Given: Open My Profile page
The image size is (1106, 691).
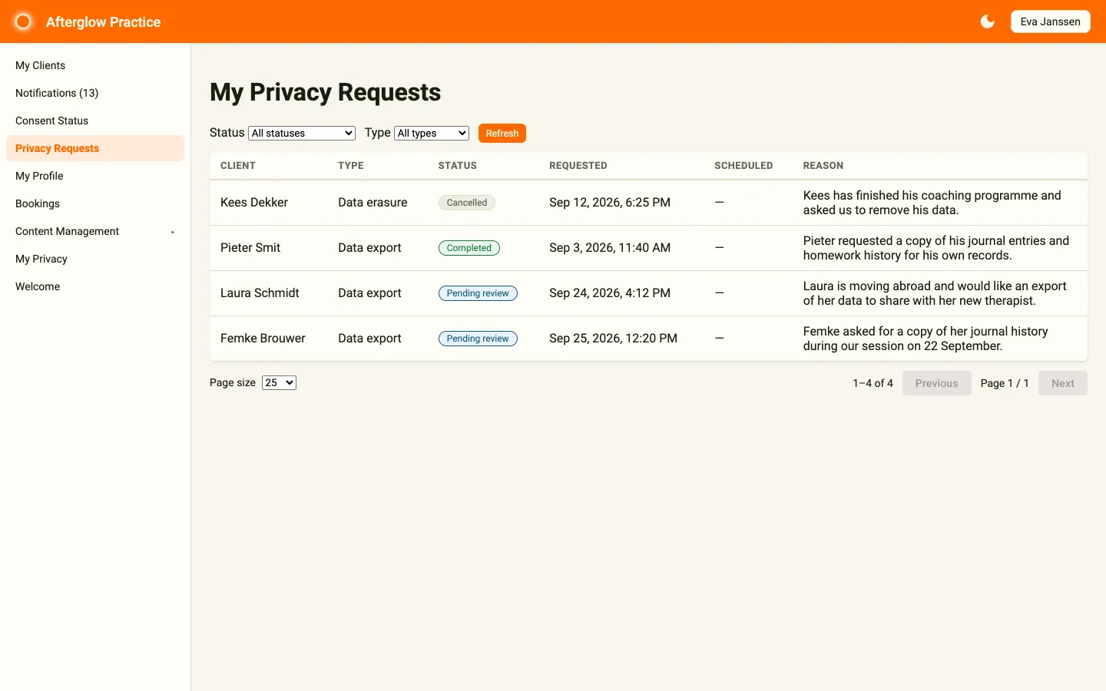Looking at the screenshot, I should 95,176.
